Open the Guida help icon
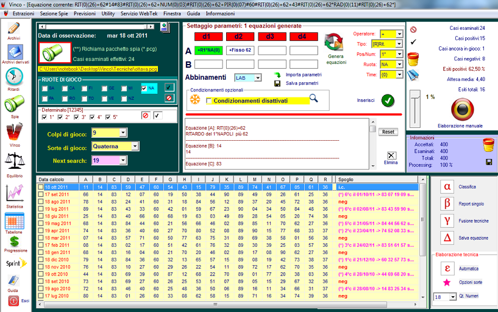Viewport: 498px width, 312px height. (13, 281)
